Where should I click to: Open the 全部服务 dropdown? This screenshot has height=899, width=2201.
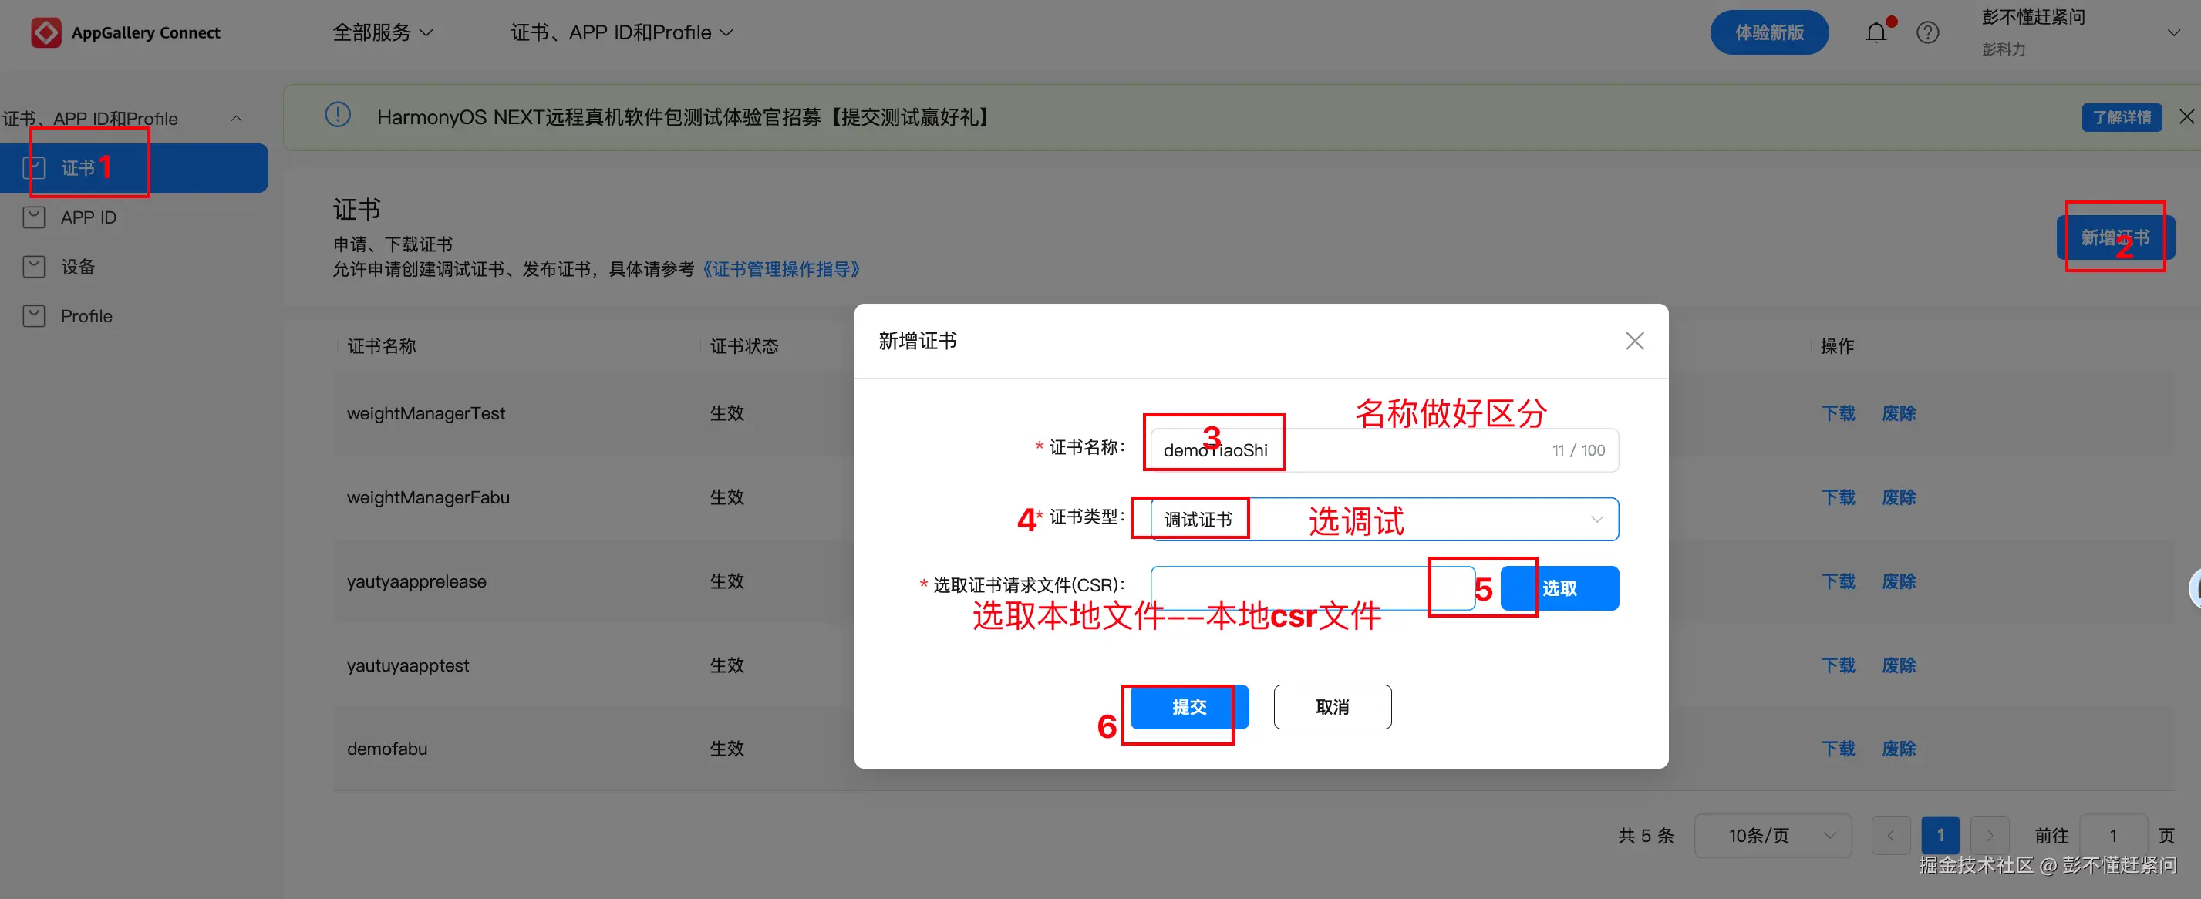(x=383, y=32)
